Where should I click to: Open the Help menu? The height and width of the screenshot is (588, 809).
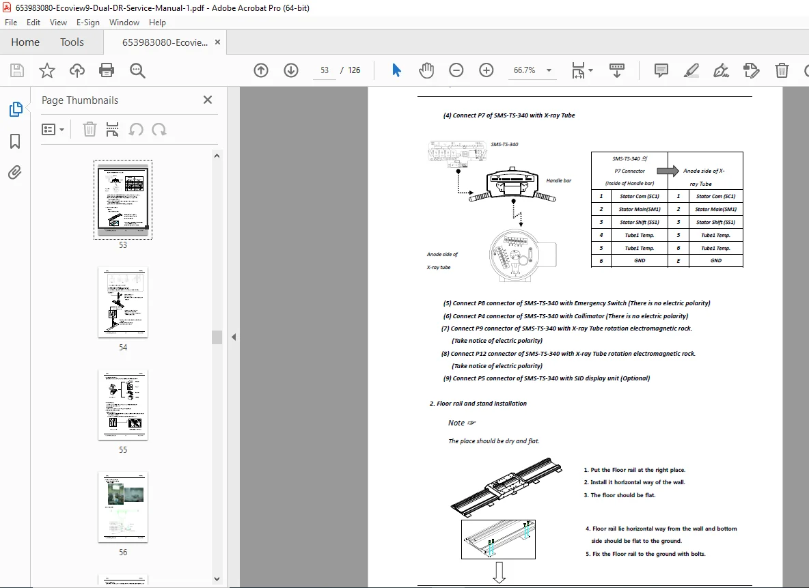(x=157, y=22)
